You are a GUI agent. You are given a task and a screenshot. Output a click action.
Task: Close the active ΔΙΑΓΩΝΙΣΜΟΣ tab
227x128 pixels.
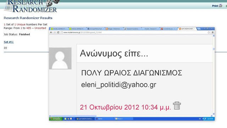(195, 29)
